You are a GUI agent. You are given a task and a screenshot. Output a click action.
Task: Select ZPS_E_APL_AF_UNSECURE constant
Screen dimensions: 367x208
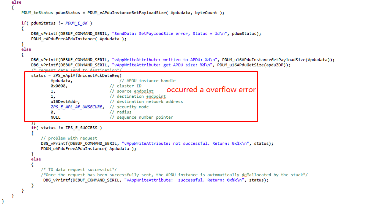coord(77,107)
